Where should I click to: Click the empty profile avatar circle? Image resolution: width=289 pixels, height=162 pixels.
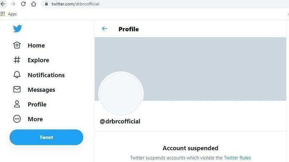121,94
